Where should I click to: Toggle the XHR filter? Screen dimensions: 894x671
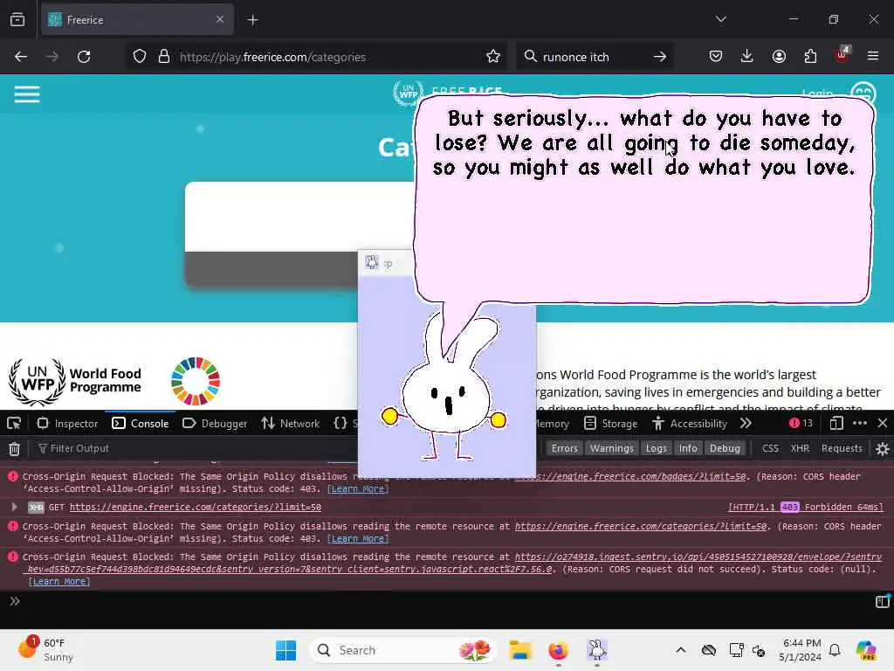pyautogui.click(x=800, y=448)
